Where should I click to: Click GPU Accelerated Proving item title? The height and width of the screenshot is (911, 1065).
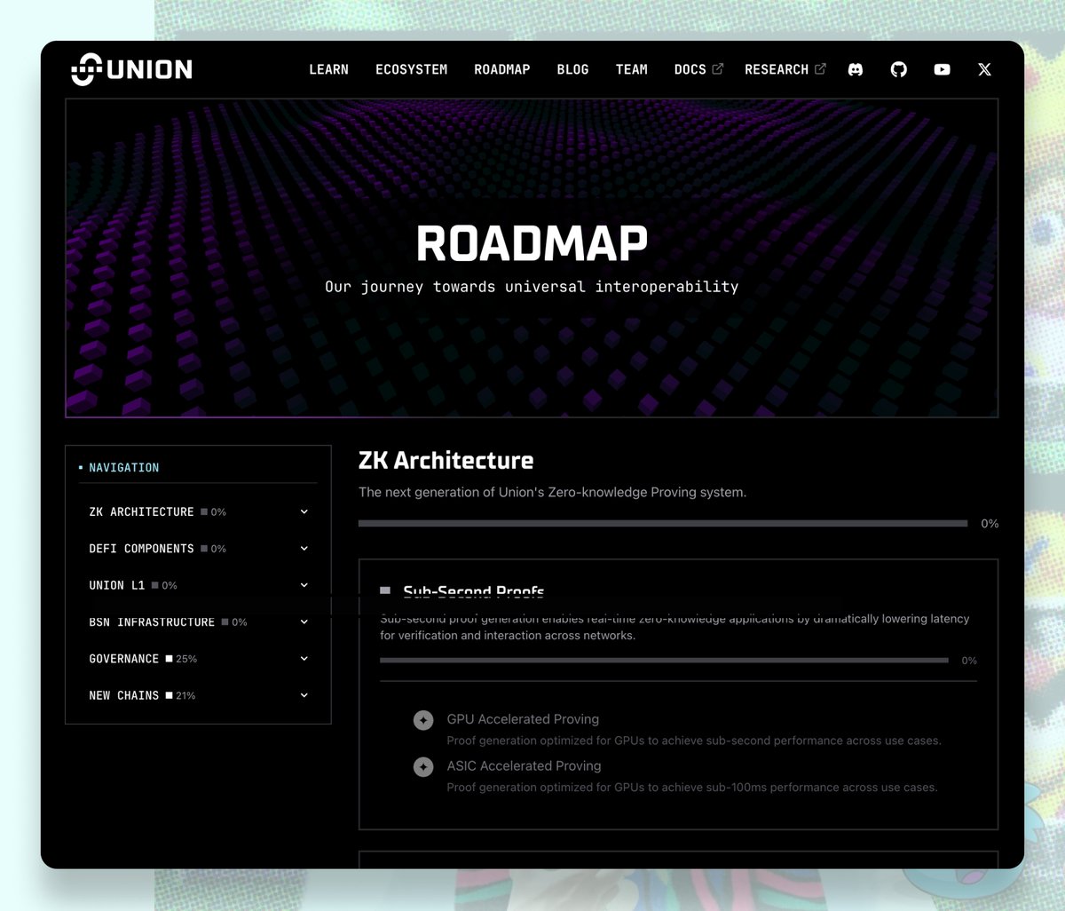tap(523, 719)
